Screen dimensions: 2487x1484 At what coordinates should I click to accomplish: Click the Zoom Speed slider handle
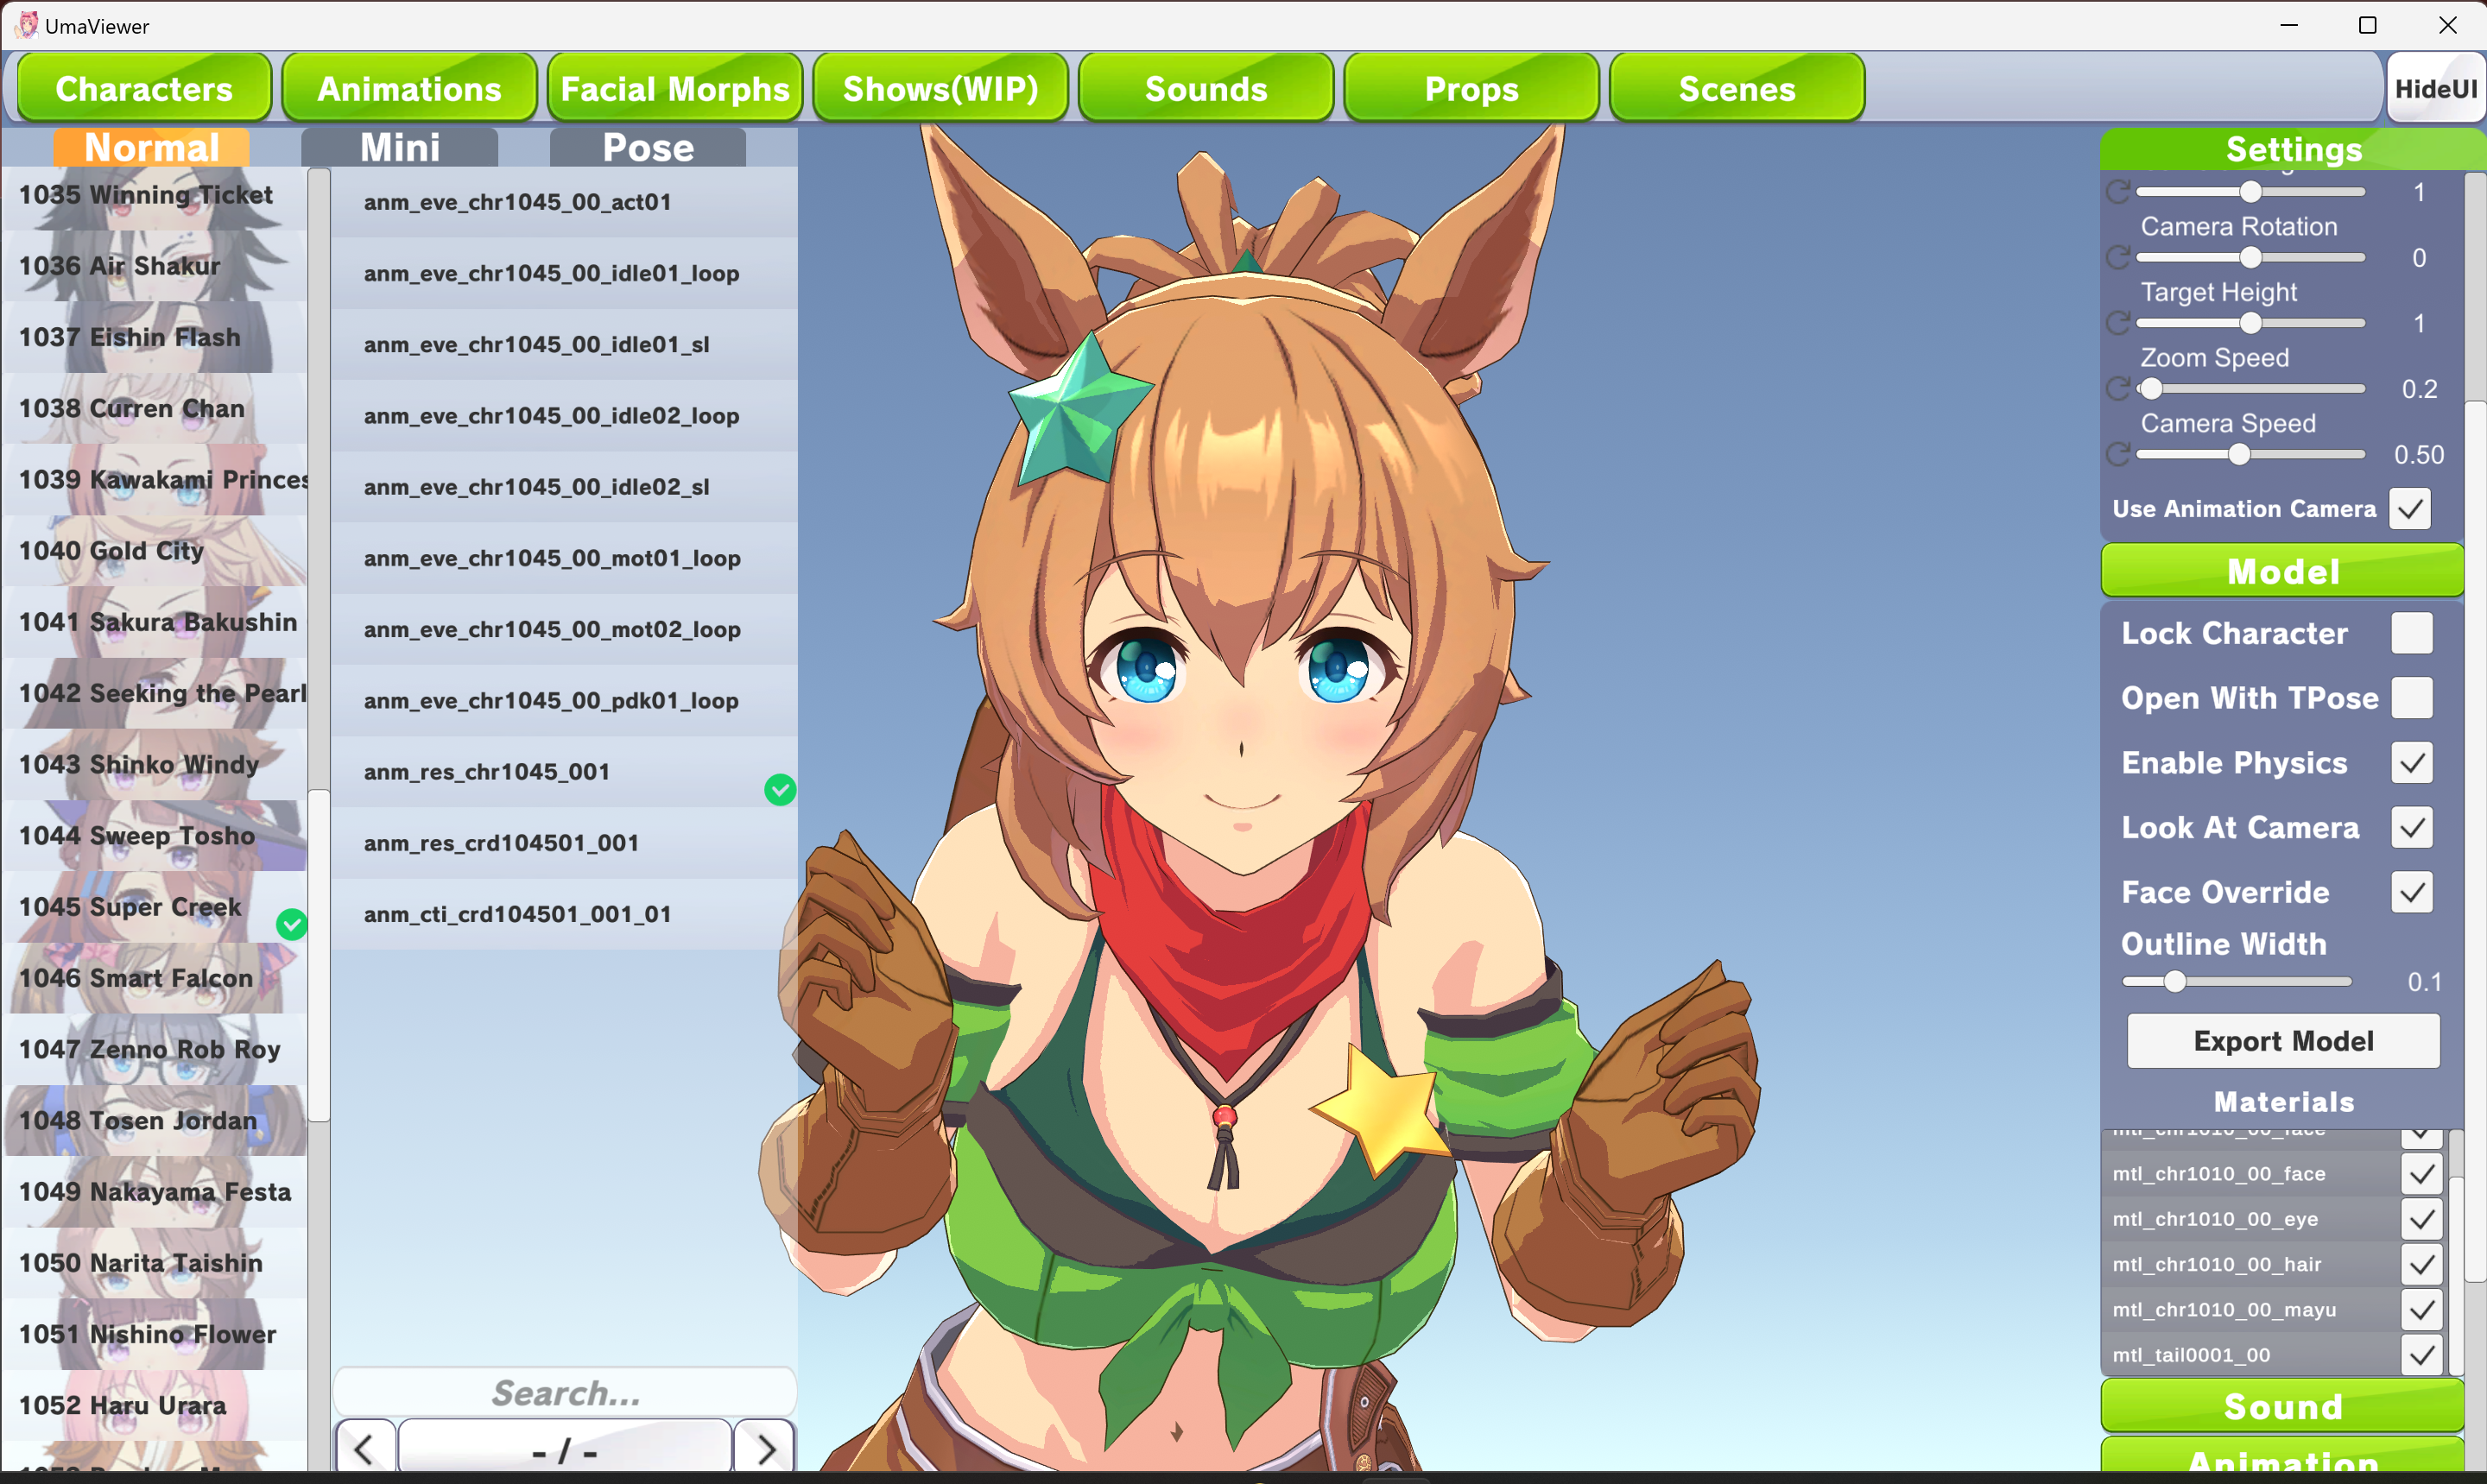tap(2151, 389)
